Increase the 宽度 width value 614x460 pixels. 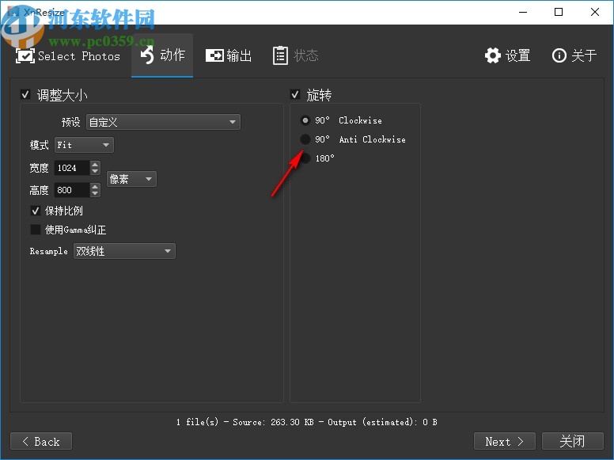(95, 165)
